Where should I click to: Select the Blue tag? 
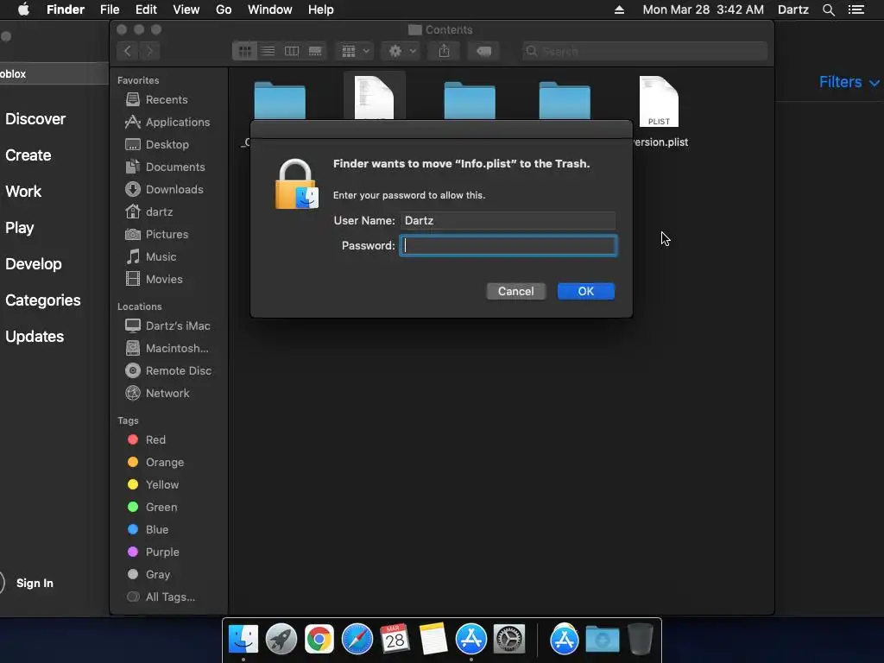point(148,530)
